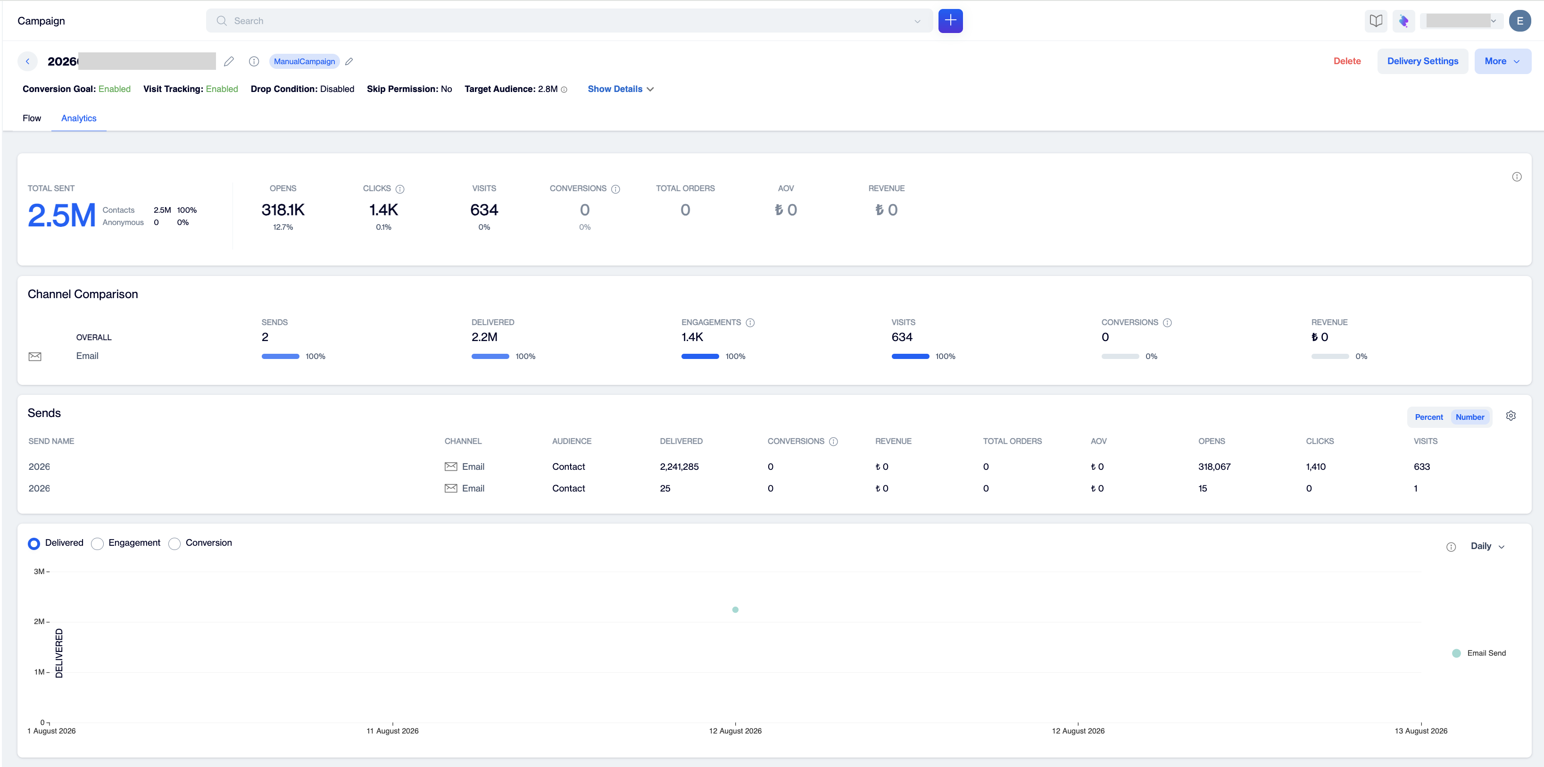This screenshot has width=1544, height=767.
Task: Open the documentation book icon
Action: pos(1376,21)
